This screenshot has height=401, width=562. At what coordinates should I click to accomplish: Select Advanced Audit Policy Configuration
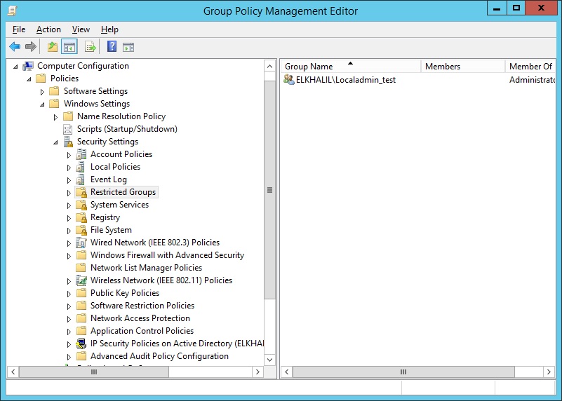click(159, 356)
